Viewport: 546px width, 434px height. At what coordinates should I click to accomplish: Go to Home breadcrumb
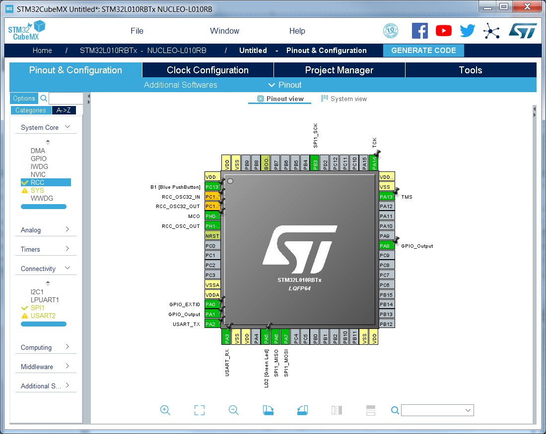(x=42, y=51)
